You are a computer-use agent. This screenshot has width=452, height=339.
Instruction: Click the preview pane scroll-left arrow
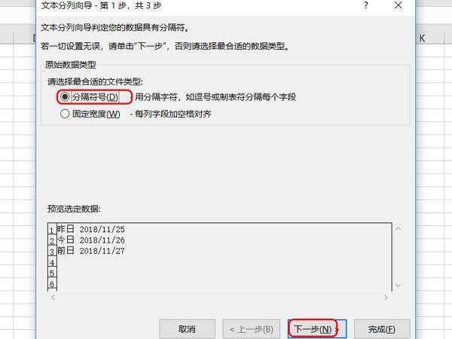coord(53,298)
